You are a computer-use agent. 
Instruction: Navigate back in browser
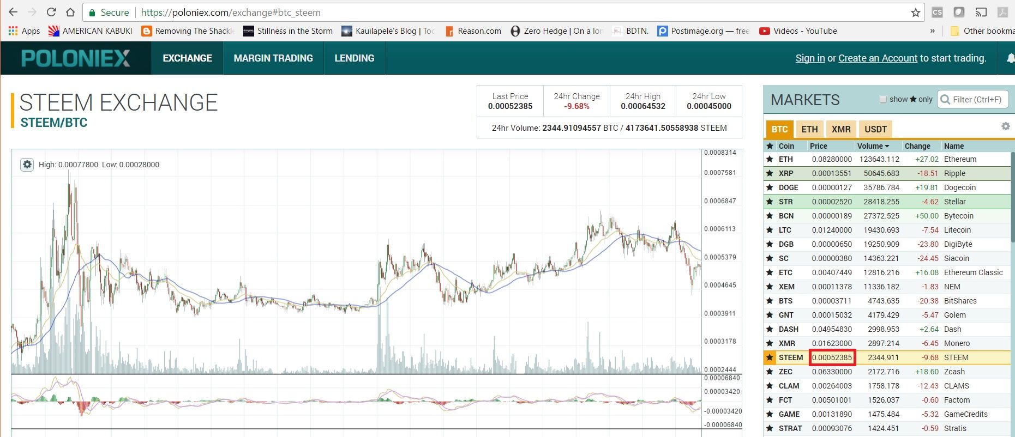point(13,12)
